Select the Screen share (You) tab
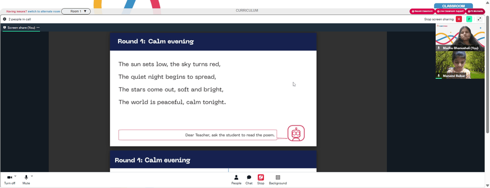This screenshot has height=188, width=490. click(21, 28)
